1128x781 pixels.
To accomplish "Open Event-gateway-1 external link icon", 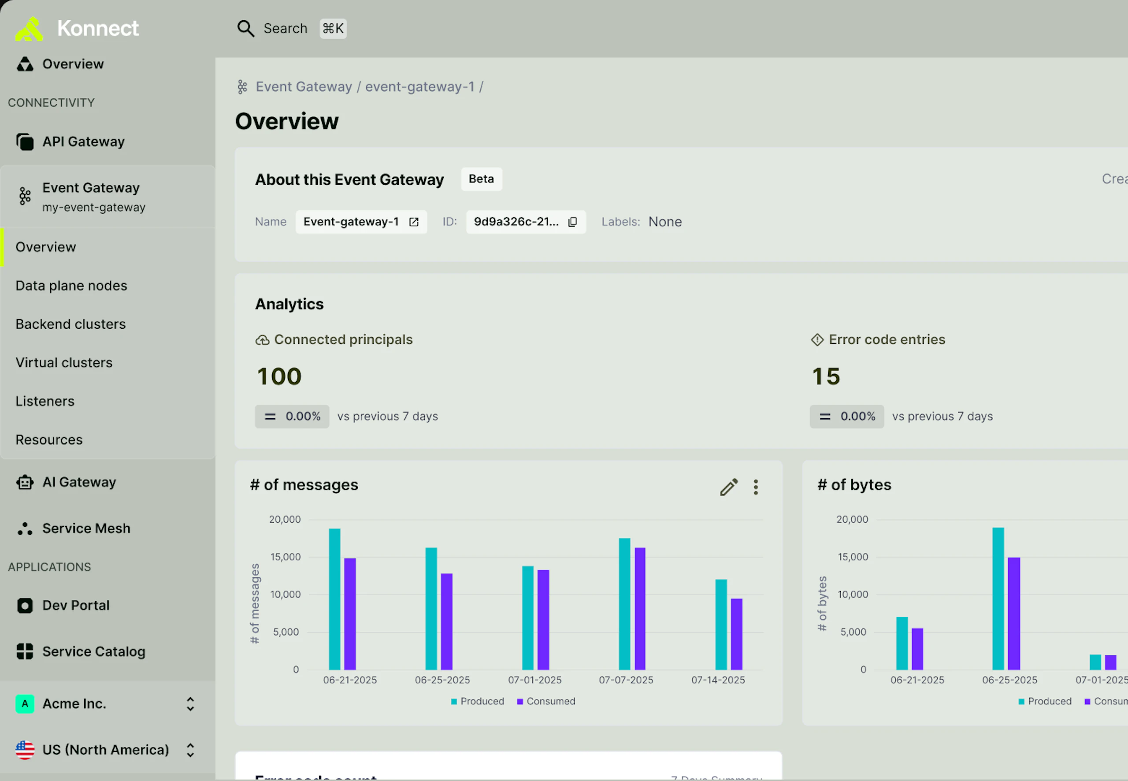I will [x=414, y=222].
